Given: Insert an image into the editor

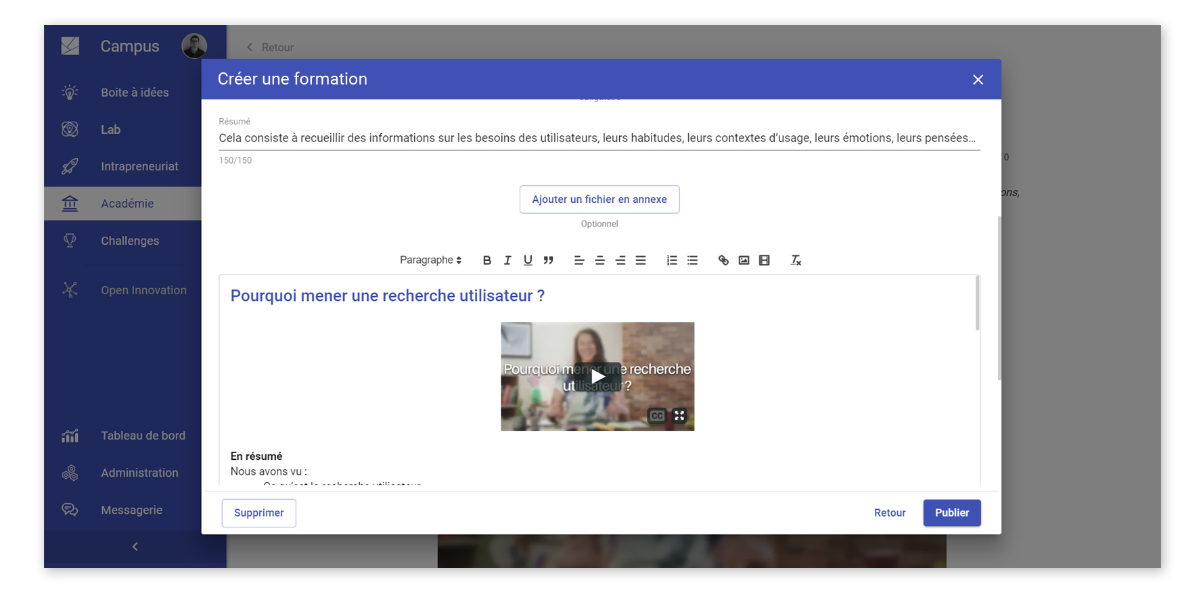Looking at the screenshot, I should pos(744,260).
